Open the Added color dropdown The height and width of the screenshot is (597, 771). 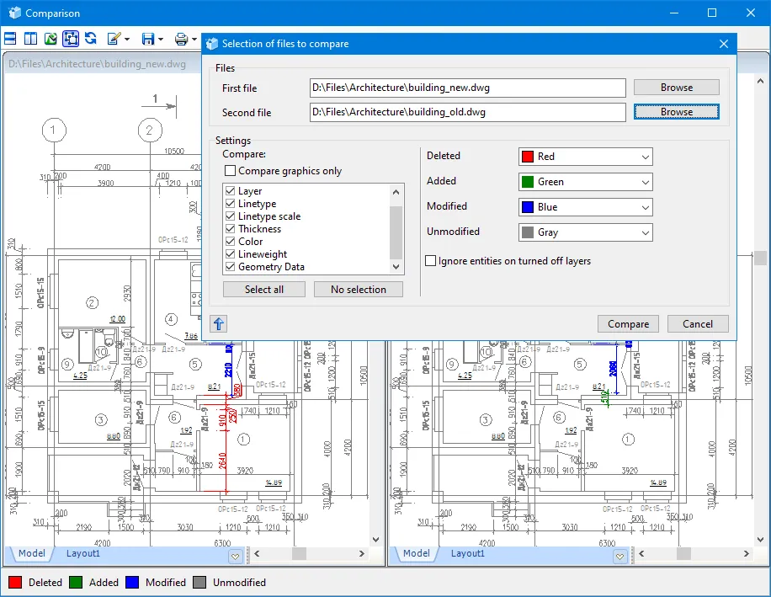pos(586,182)
